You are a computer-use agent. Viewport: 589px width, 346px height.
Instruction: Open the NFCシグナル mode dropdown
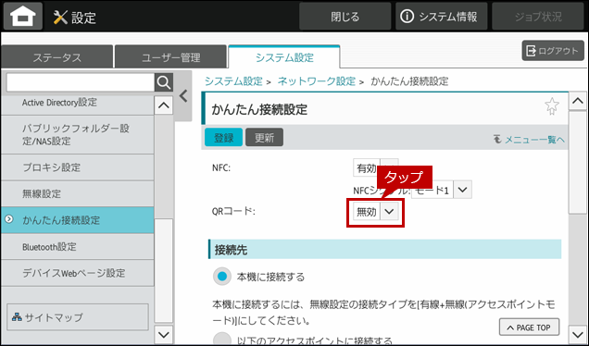click(x=442, y=190)
